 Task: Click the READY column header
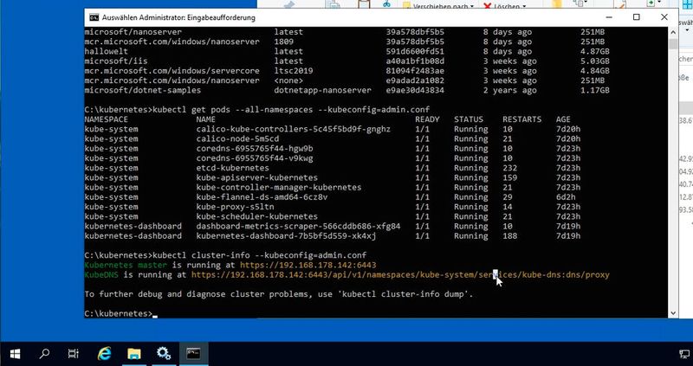point(427,119)
